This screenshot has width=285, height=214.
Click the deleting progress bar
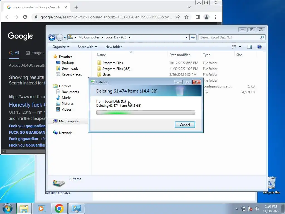point(146,113)
